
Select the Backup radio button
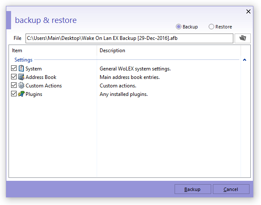[179, 27]
